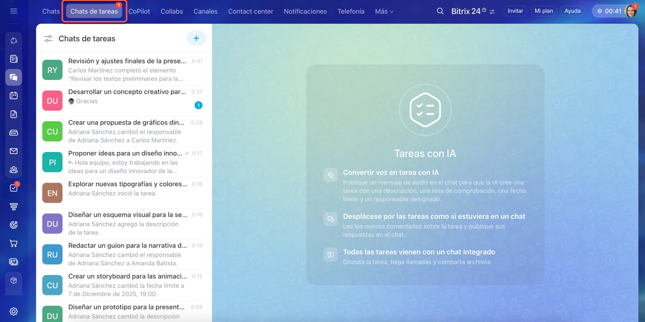Open user profile avatar menu
This screenshot has height=322, width=645.
pos(631,11)
